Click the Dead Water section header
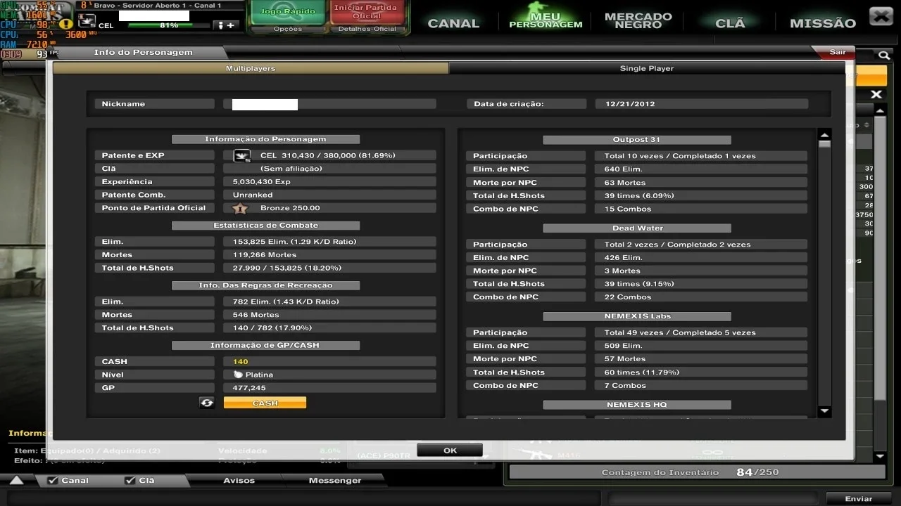This screenshot has height=506, width=901. coord(636,228)
